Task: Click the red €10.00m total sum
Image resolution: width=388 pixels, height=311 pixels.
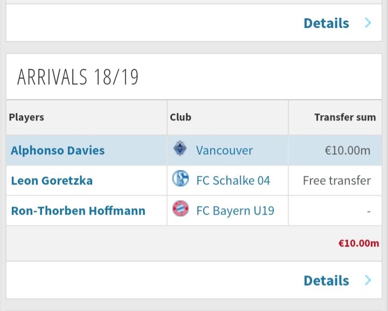Action: [x=358, y=243]
